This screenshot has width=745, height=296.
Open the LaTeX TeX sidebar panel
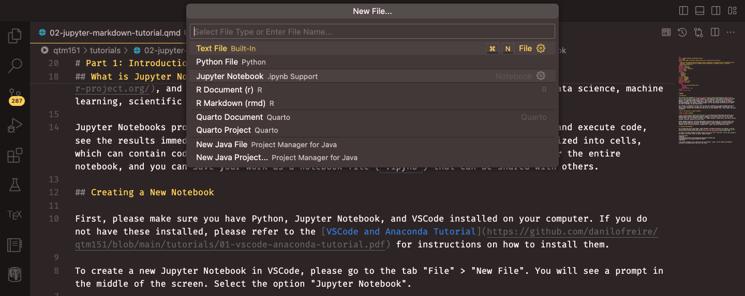point(15,214)
